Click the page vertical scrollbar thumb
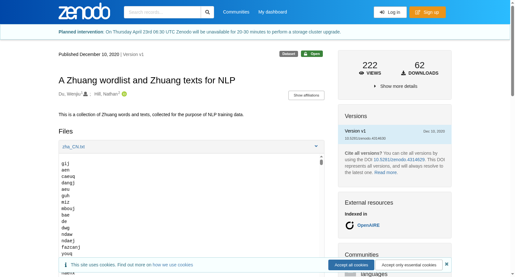This screenshot has width=515, height=277. click(x=512, y=51)
